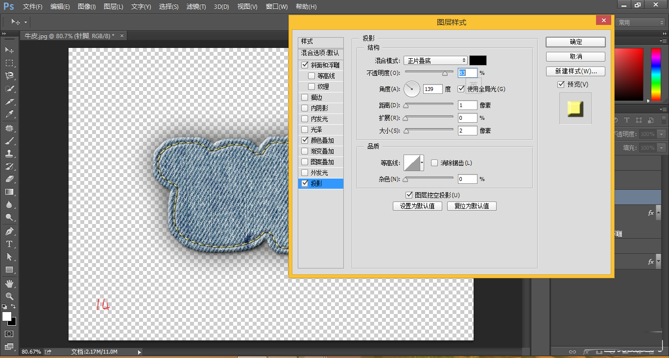Click the 确定 button
This screenshot has height=358, width=669.
coord(575,42)
